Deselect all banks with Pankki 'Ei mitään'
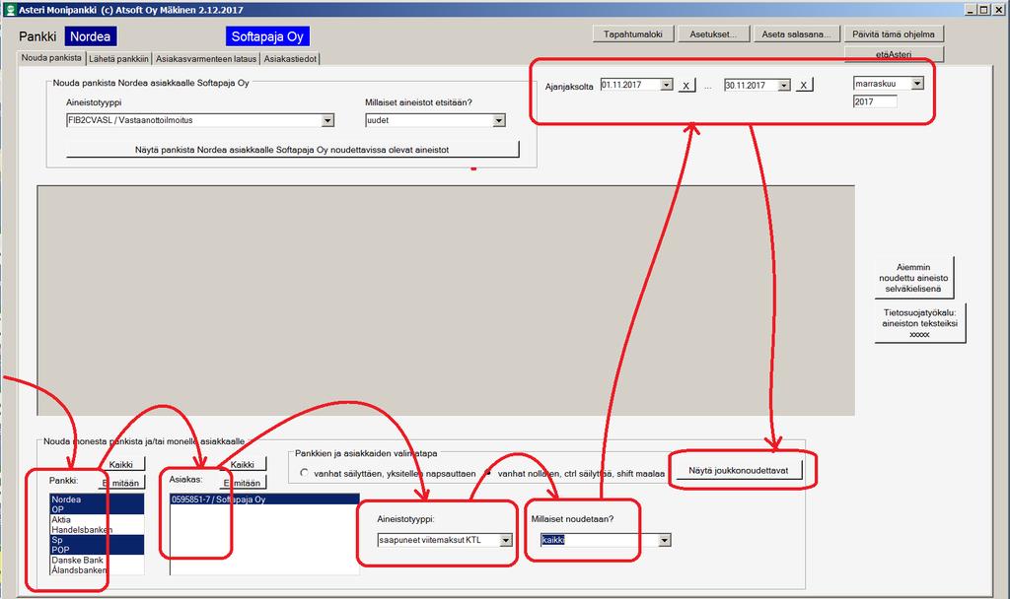 click(x=121, y=483)
